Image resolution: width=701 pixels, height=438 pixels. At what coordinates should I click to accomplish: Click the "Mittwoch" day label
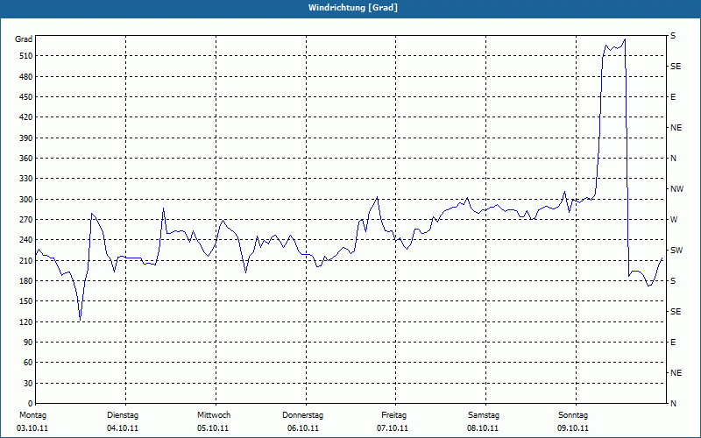pyautogui.click(x=214, y=415)
